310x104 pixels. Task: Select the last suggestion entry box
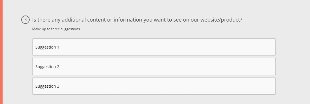coord(154,86)
